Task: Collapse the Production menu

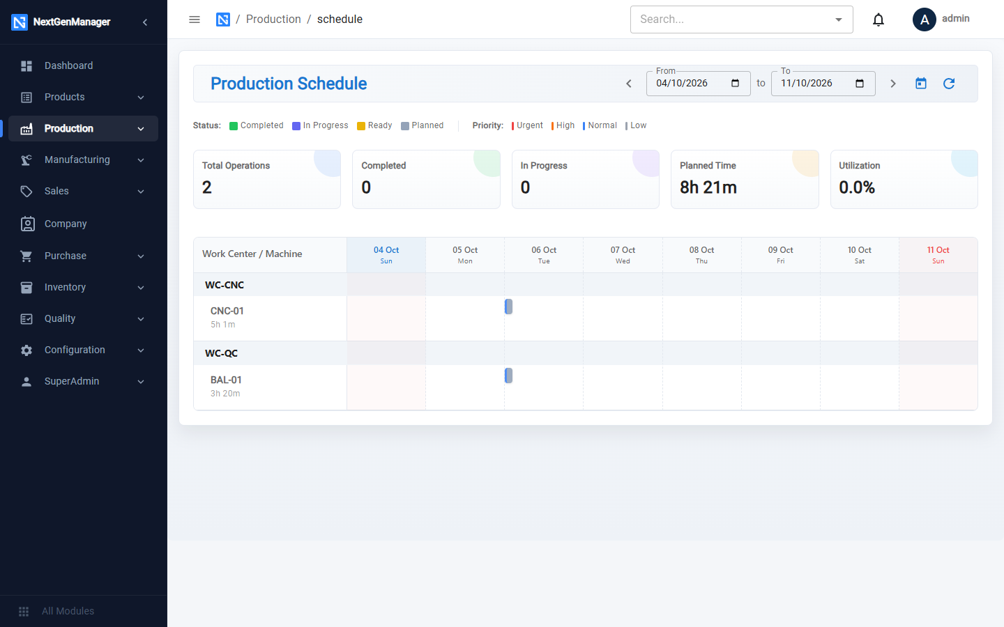Action: [84, 128]
